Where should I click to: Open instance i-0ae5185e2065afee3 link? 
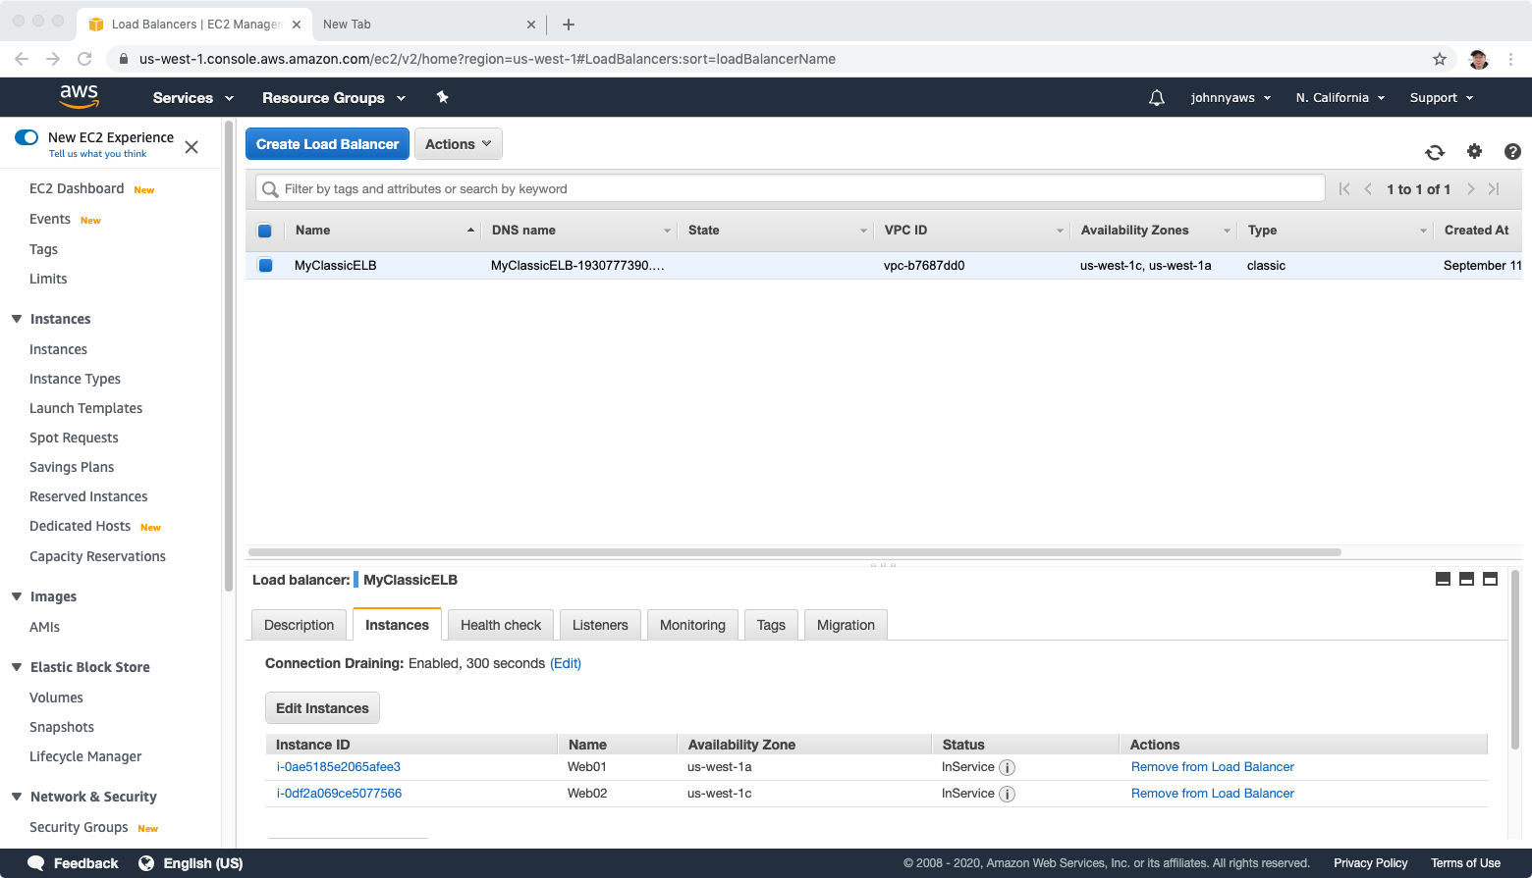tap(338, 767)
